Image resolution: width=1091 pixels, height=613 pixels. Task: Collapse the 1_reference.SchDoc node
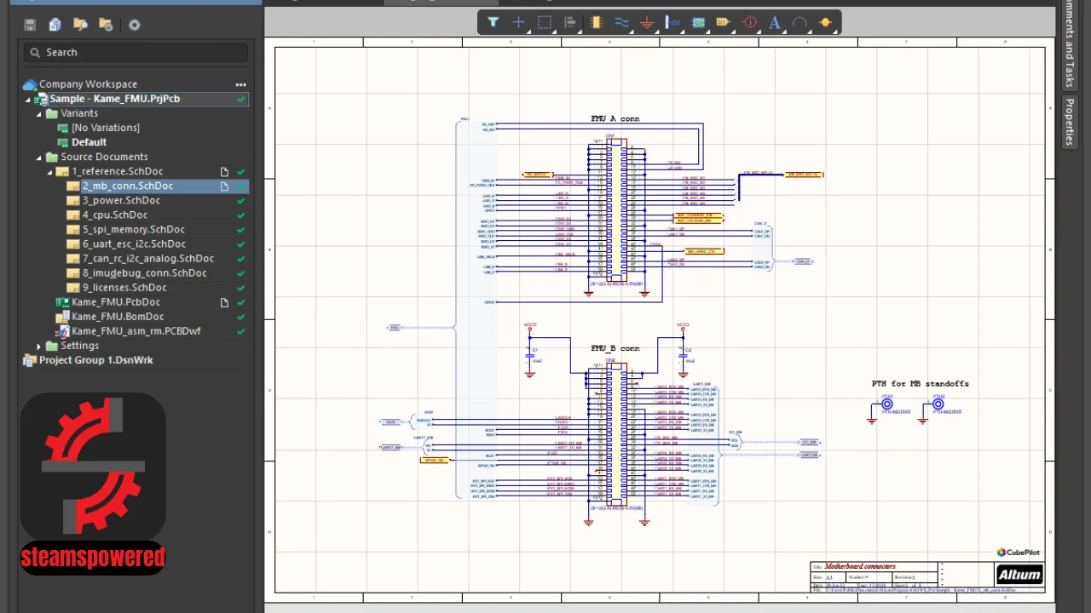(x=49, y=172)
